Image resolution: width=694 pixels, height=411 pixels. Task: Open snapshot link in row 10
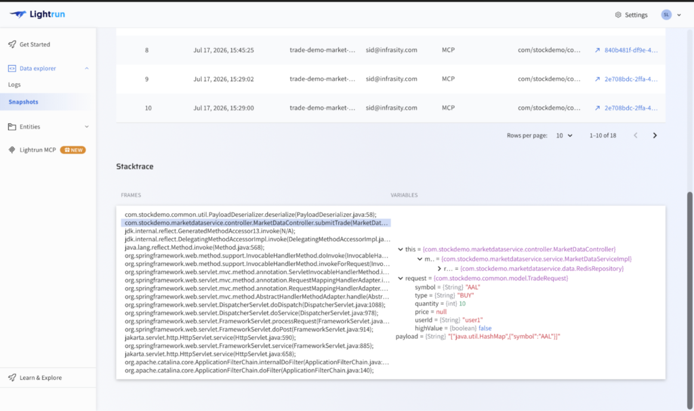(631, 108)
